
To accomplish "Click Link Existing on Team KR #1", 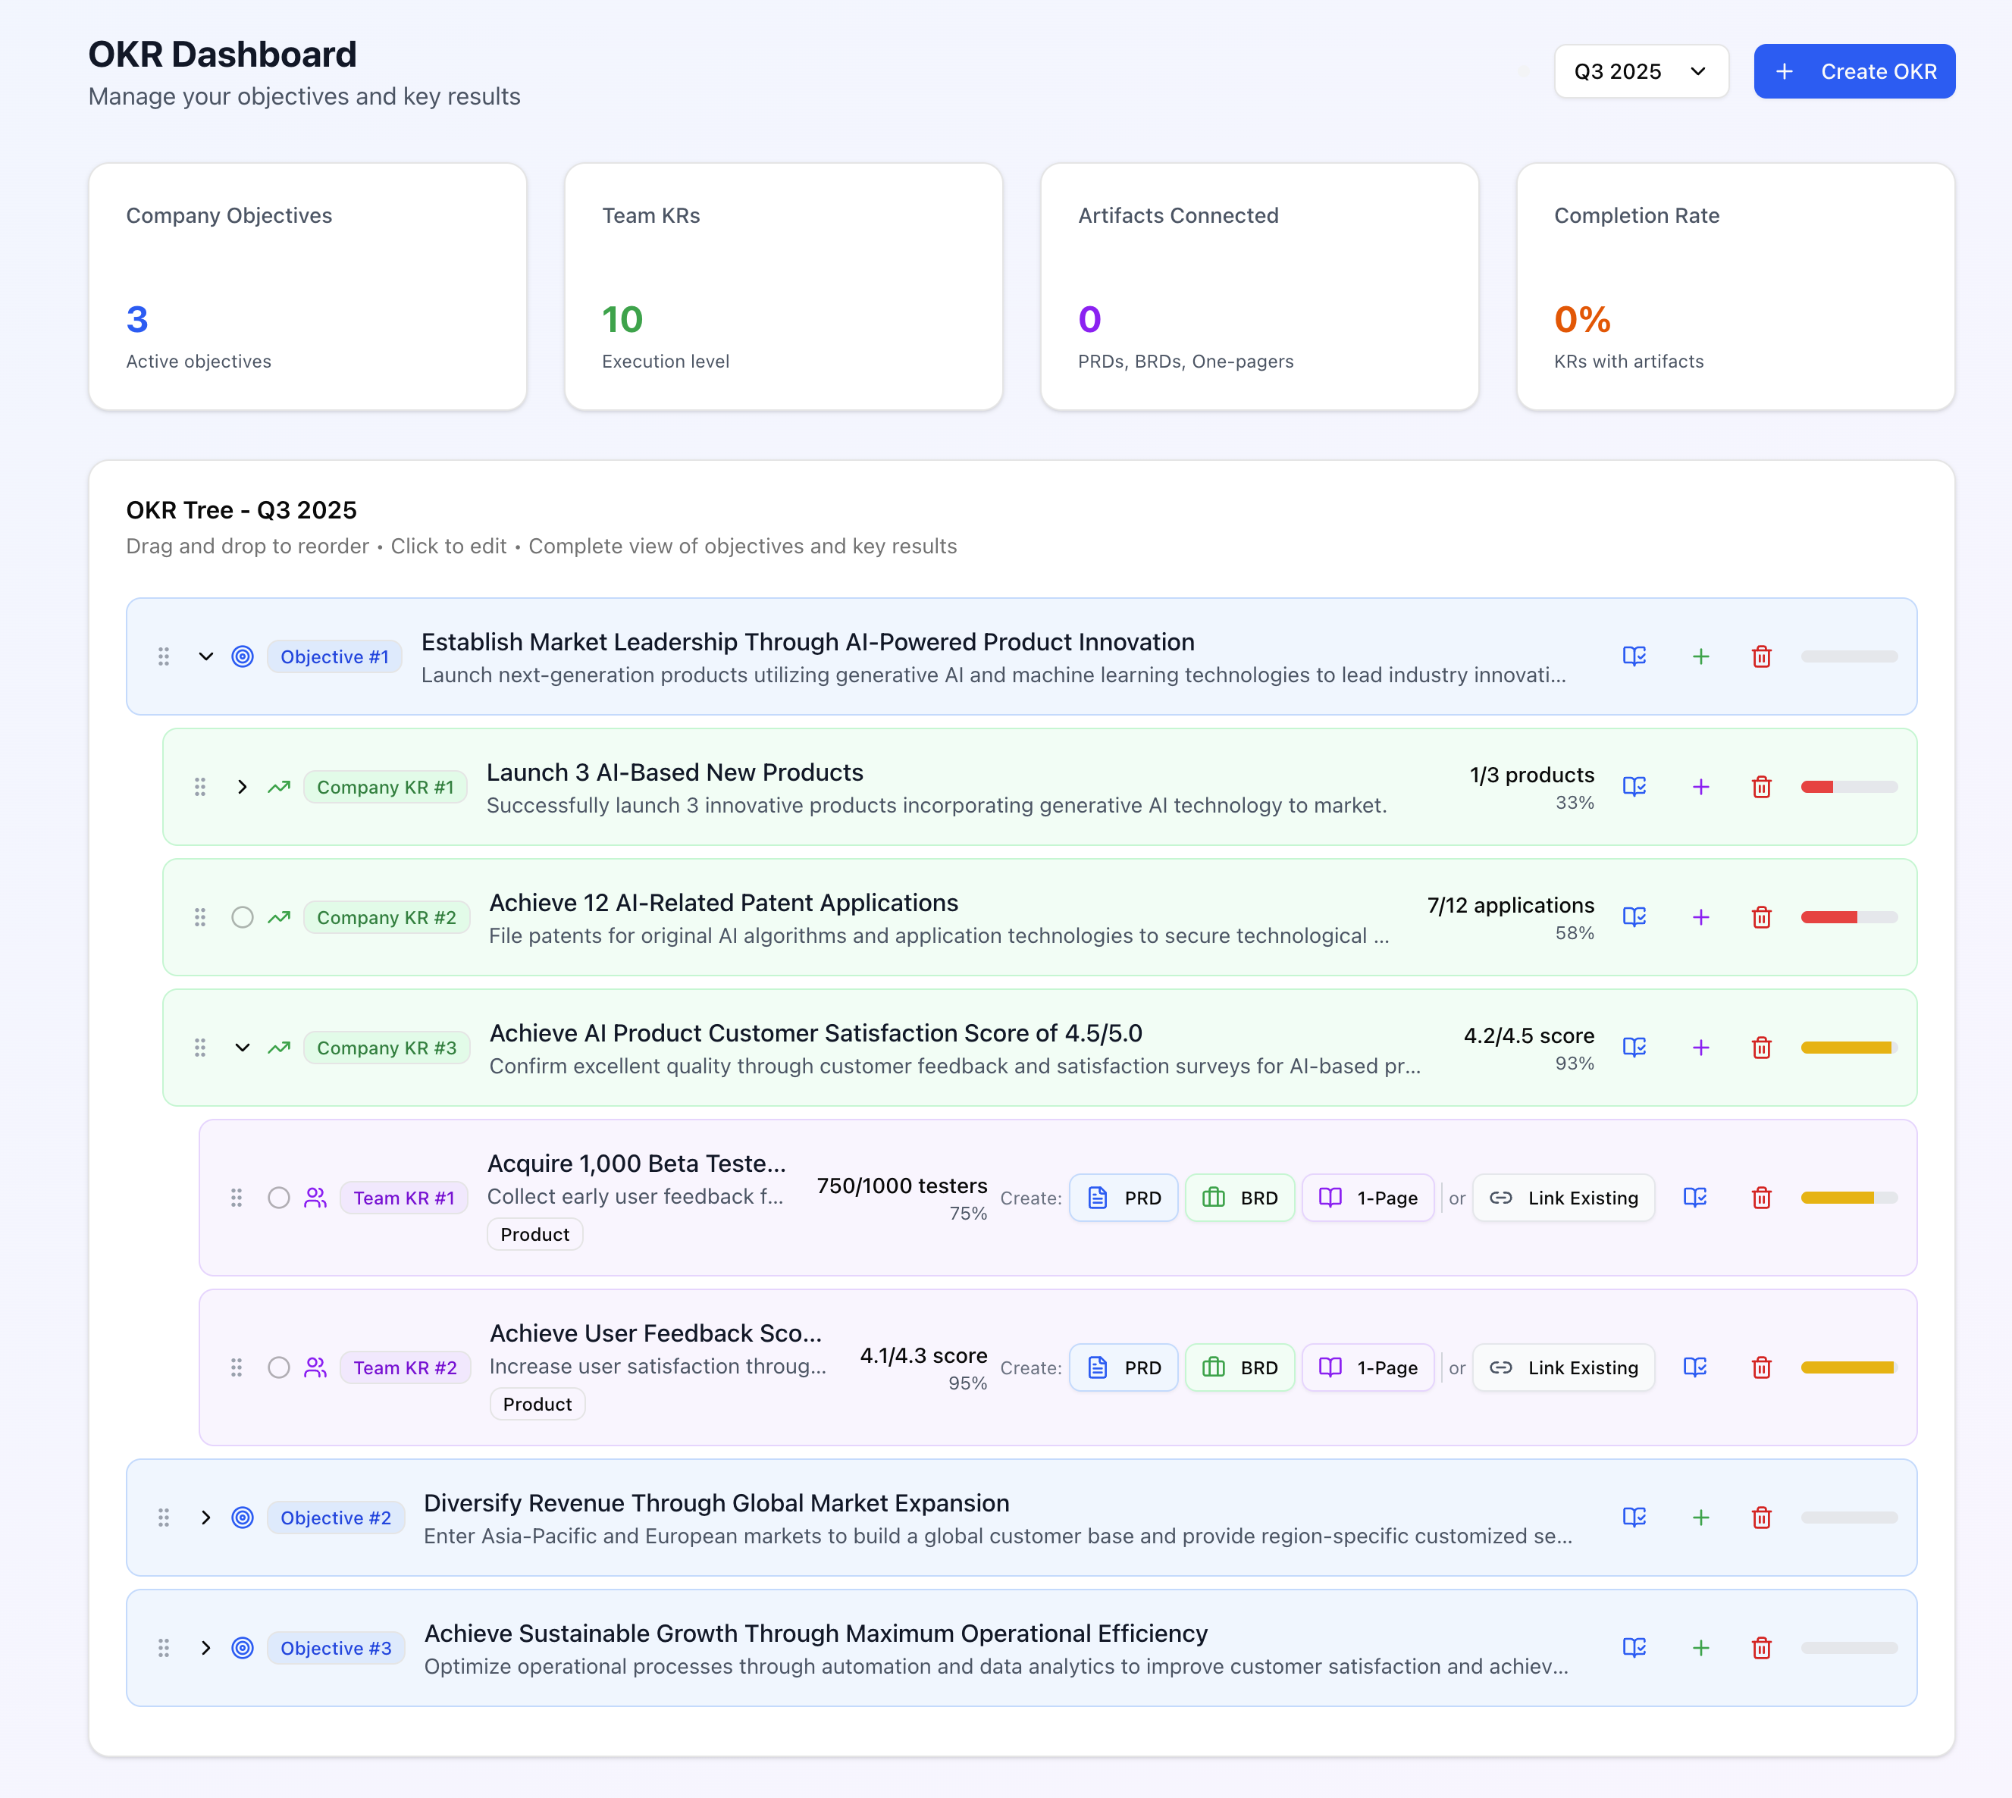I will (1563, 1198).
